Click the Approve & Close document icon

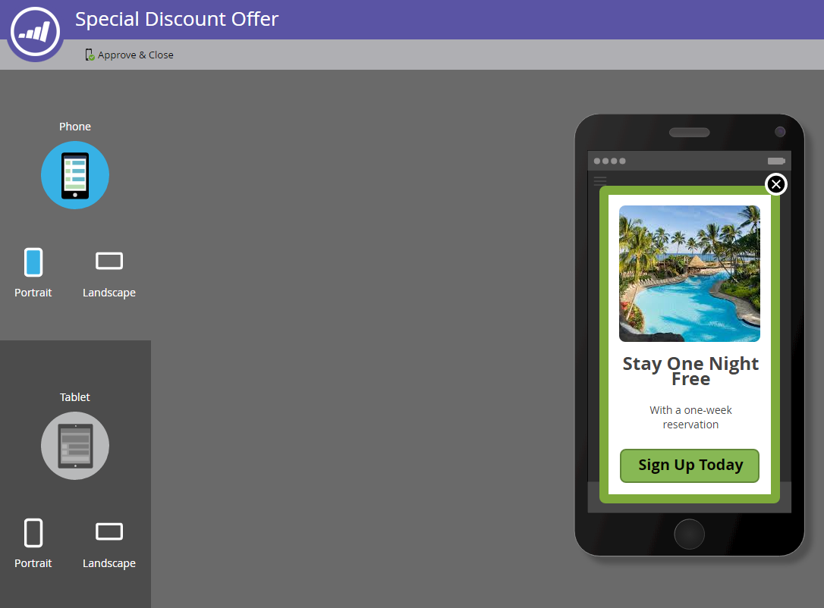[90, 55]
